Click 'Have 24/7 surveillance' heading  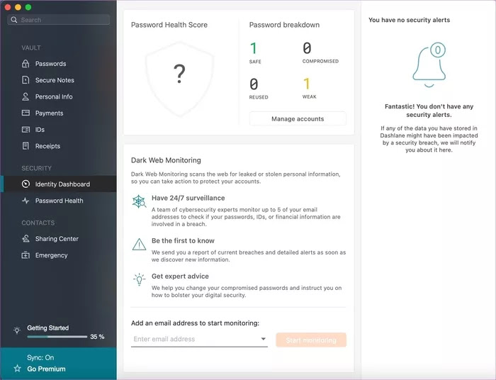coord(188,198)
